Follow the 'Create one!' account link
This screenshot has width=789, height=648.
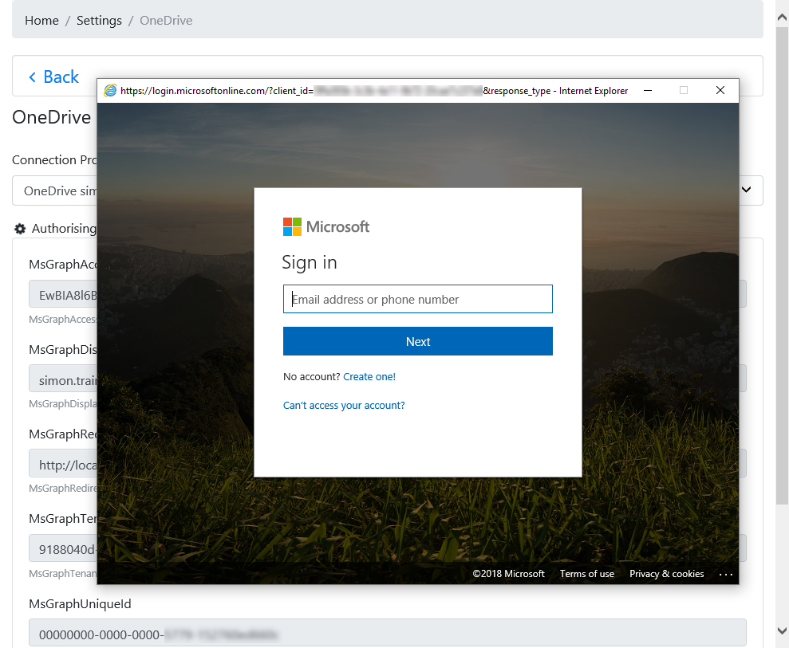pos(369,376)
